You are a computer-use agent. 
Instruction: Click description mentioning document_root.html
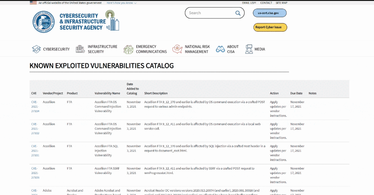tap(205, 148)
